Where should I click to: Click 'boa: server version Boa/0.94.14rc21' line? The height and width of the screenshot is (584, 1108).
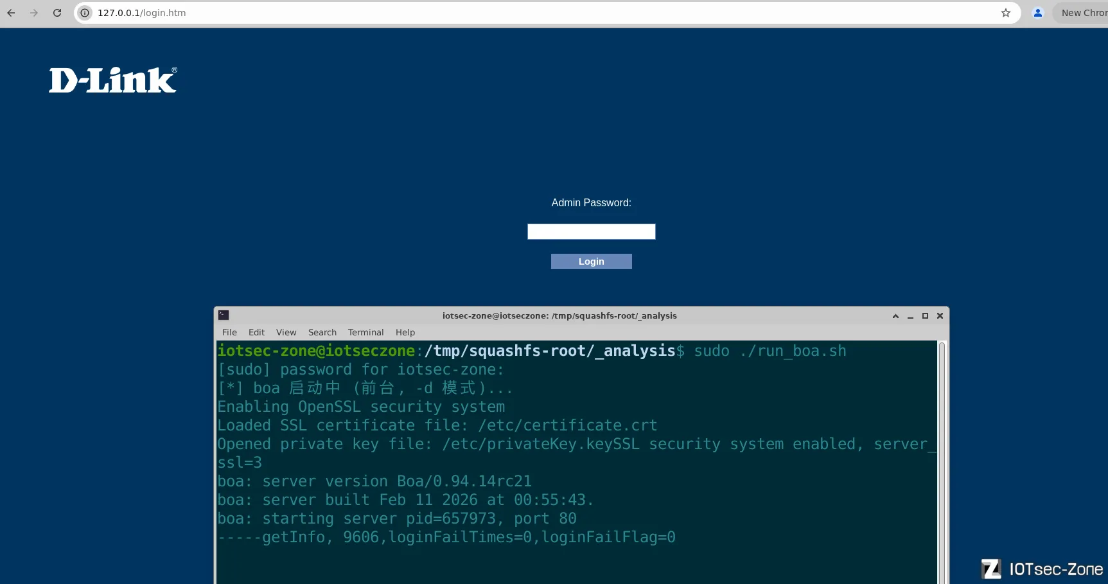click(374, 481)
